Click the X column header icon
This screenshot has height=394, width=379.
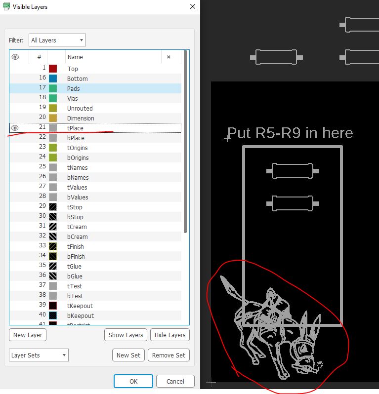click(168, 57)
